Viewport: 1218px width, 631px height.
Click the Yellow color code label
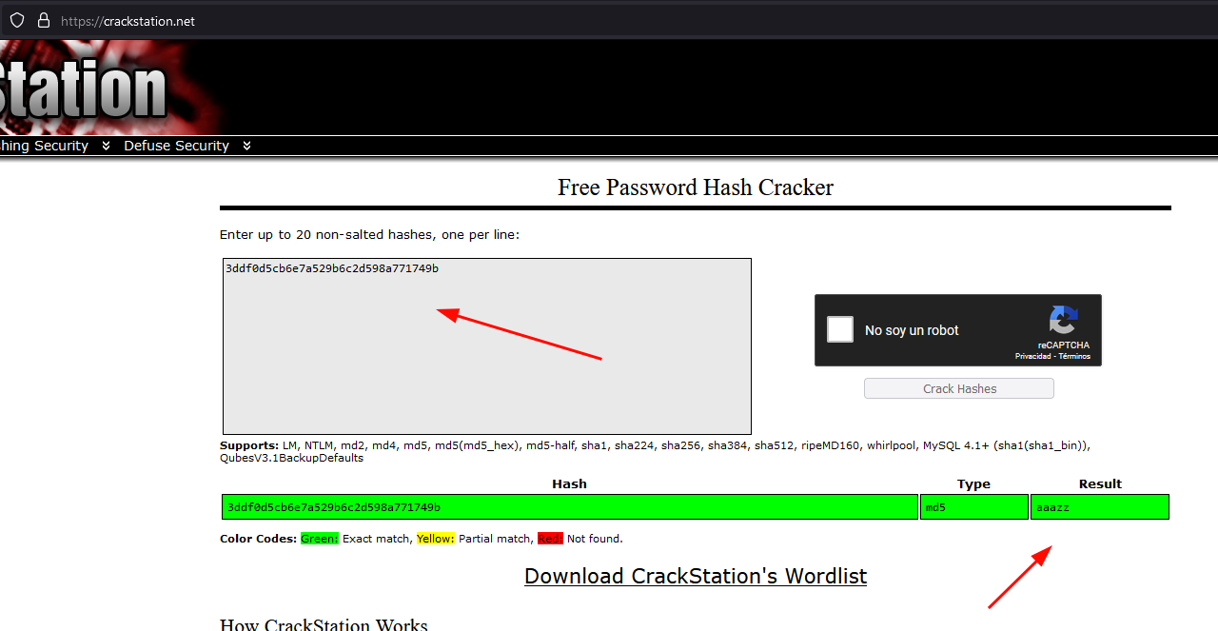[436, 539]
